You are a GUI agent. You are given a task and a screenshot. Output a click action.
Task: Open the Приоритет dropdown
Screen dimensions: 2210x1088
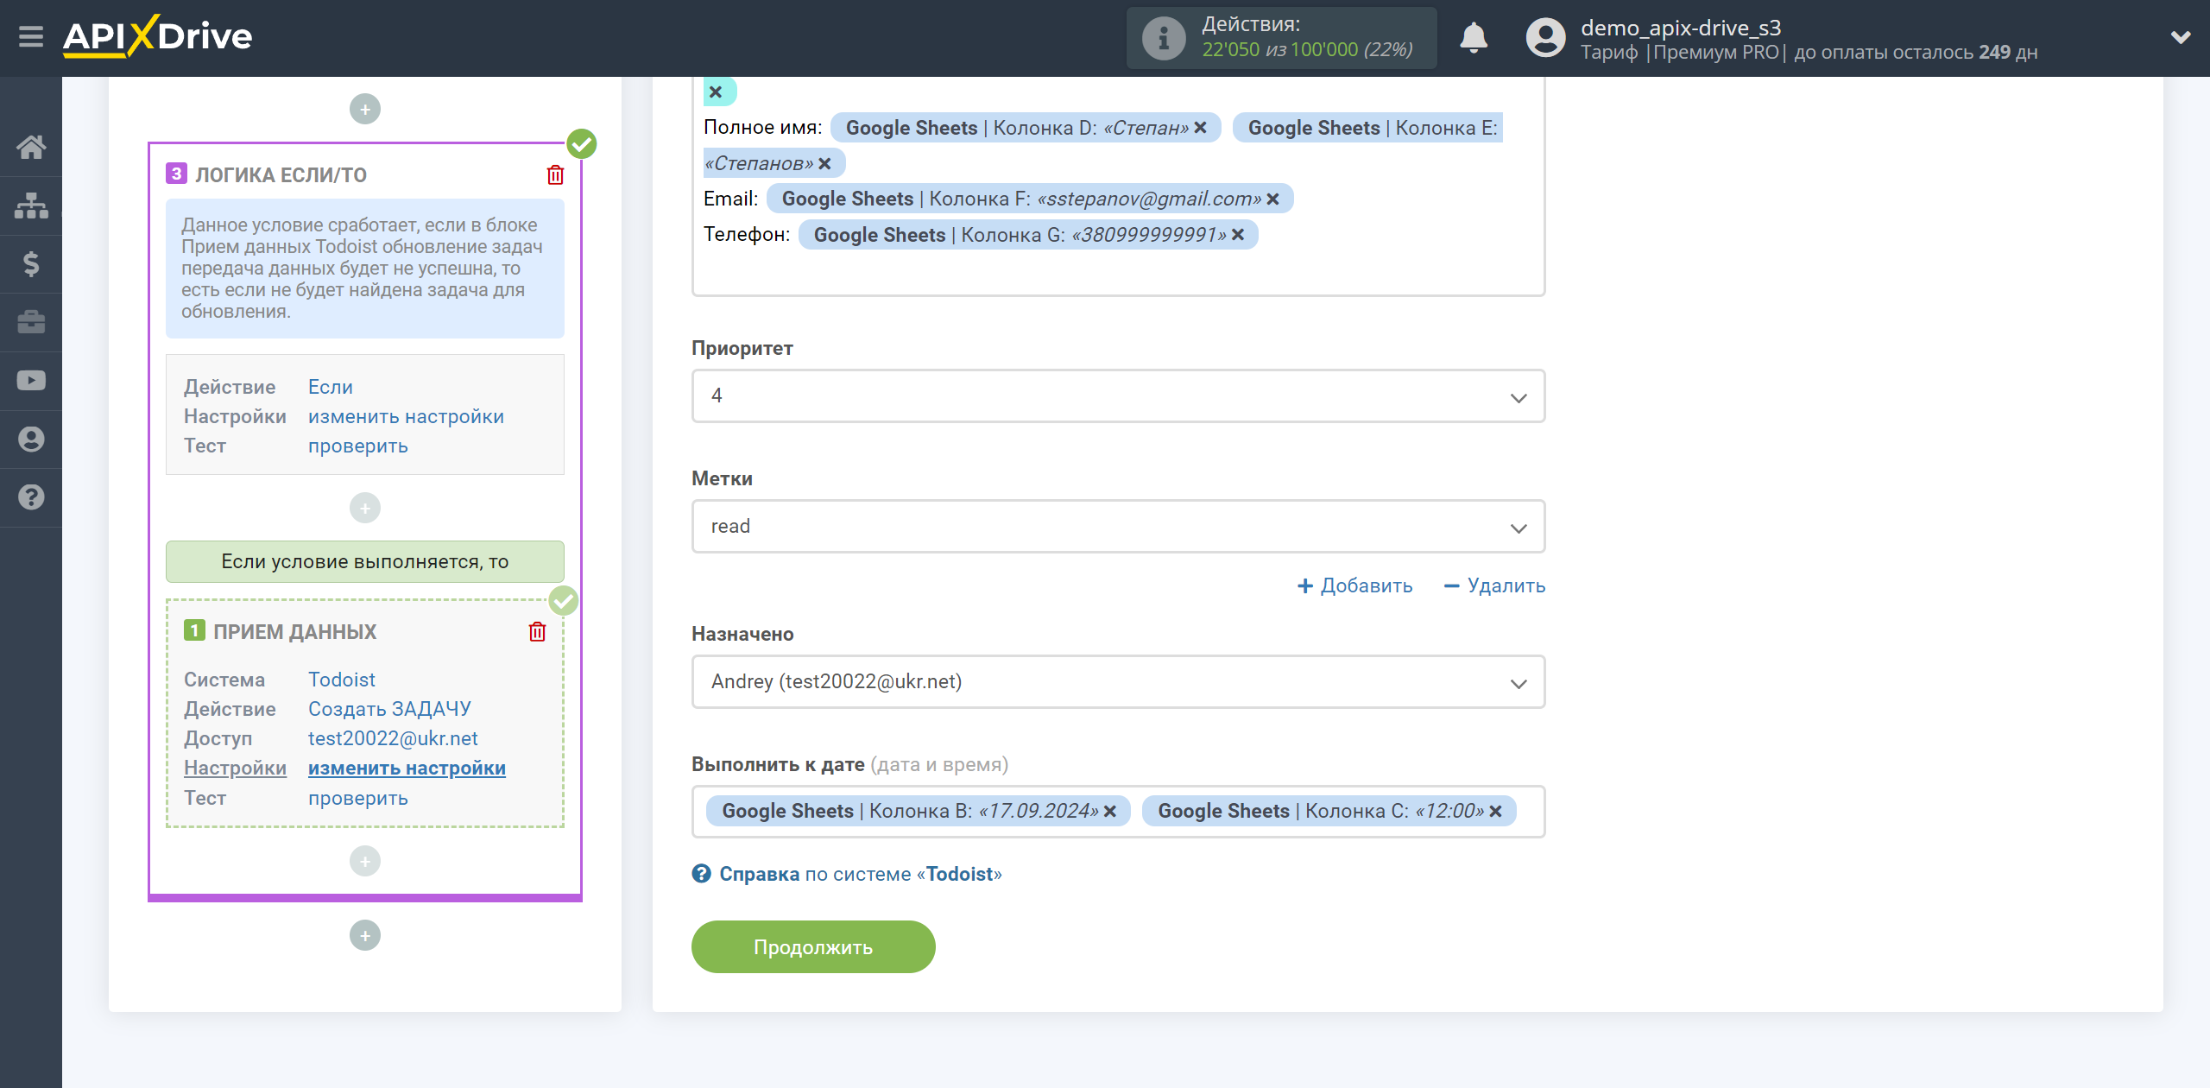point(1118,396)
